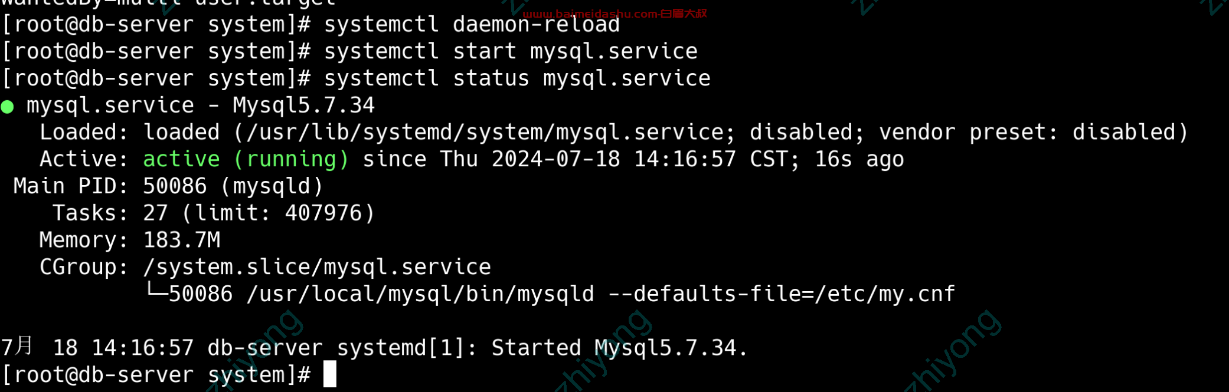The height and width of the screenshot is (392, 1229).
Task: Click the /usr/local/mysql/bin/mysqld path
Action: pos(420,294)
